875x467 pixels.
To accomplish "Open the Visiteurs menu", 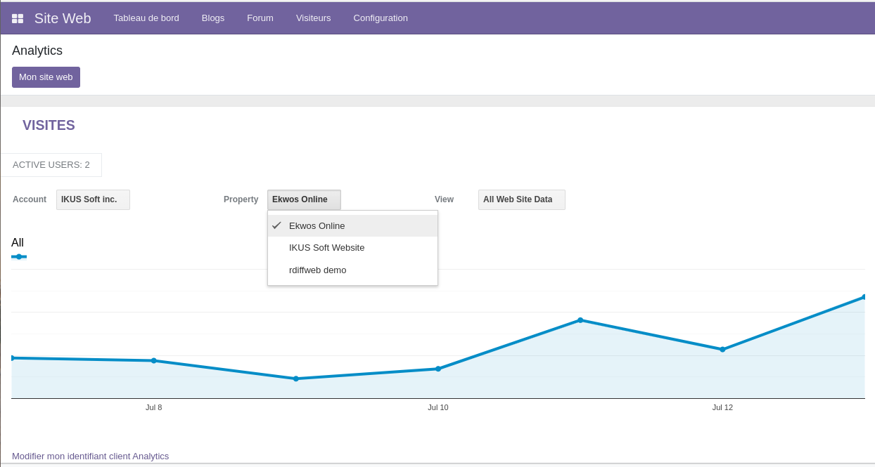I will point(314,18).
